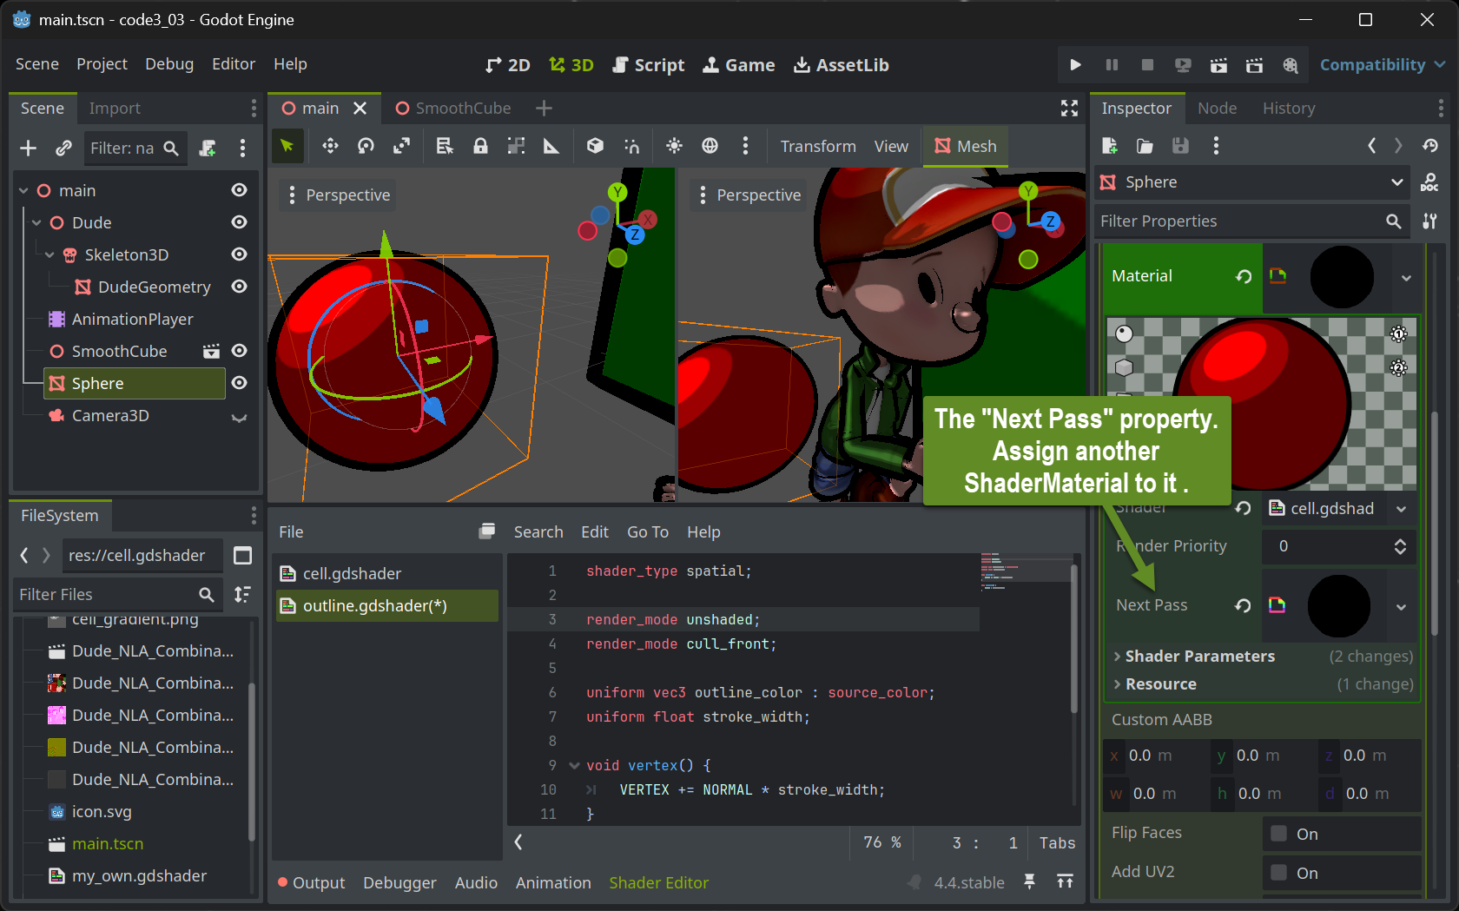1459x911 pixels.
Task: Open the Next Pass material dropdown arrow
Action: tap(1401, 607)
